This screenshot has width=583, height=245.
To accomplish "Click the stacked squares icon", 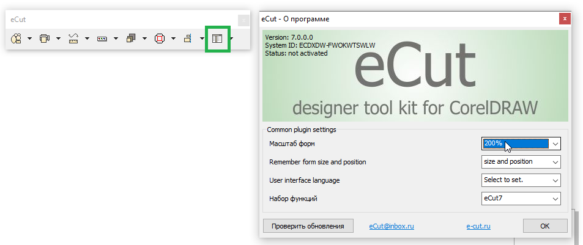I will pos(130,38).
